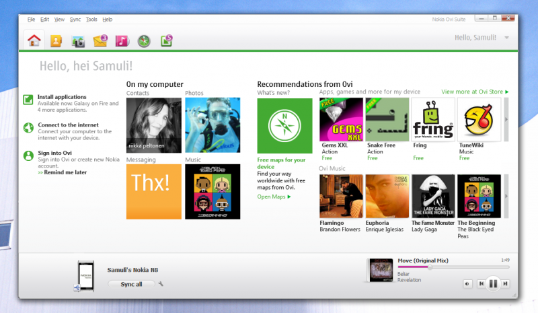Open the TuneWiki app tile
Viewport: 538px width, 313px height.
click(x=479, y=120)
